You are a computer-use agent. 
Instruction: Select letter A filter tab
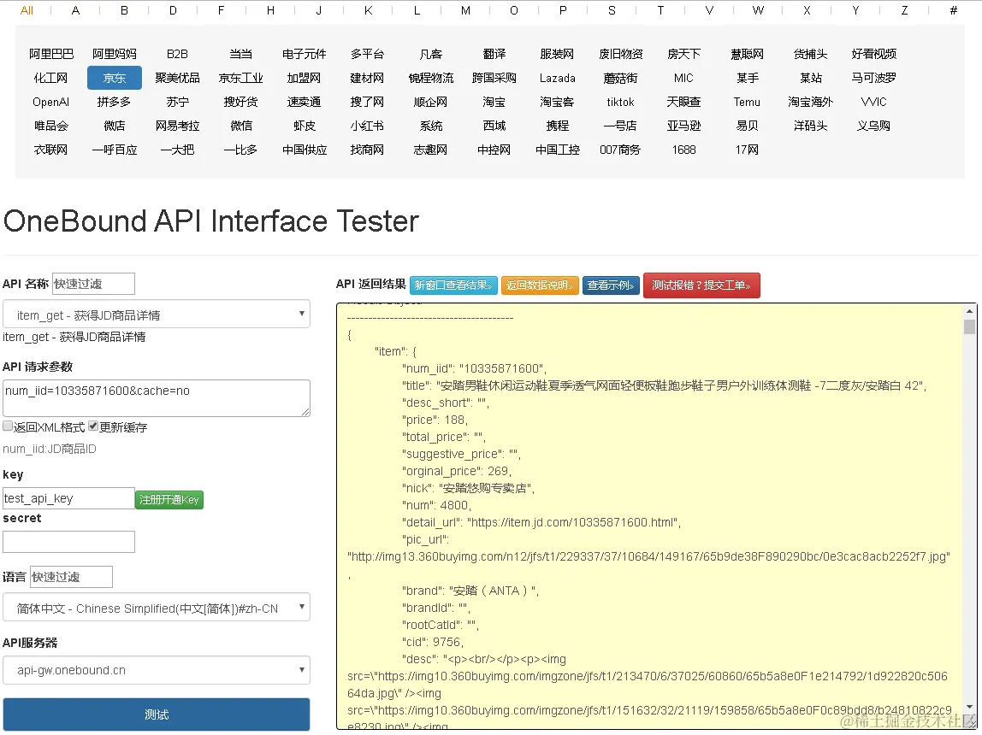76,10
